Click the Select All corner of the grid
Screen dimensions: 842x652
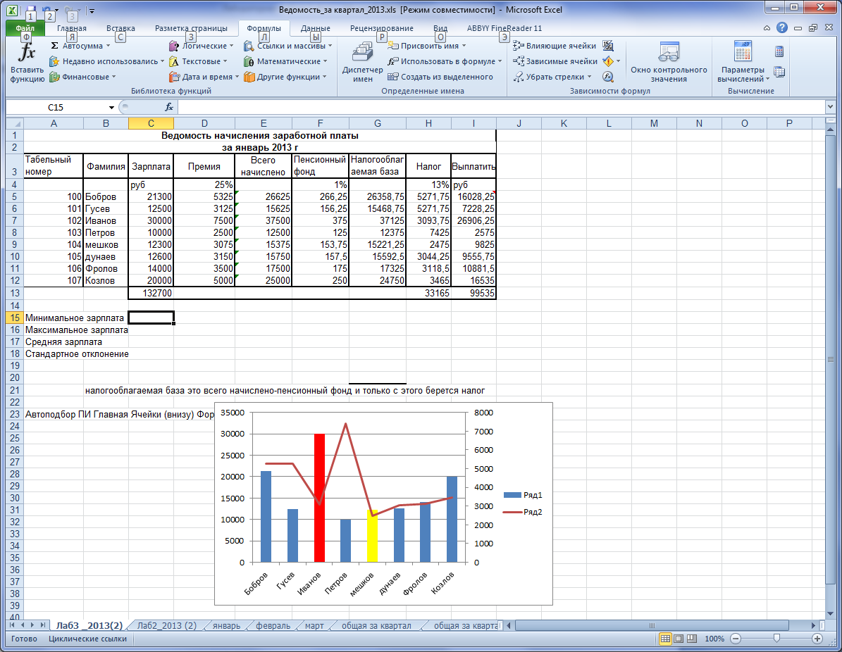point(15,123)
